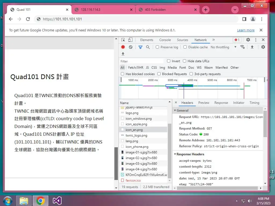
Task: Open the Windows Start button
Action: (x=8, y=201)
